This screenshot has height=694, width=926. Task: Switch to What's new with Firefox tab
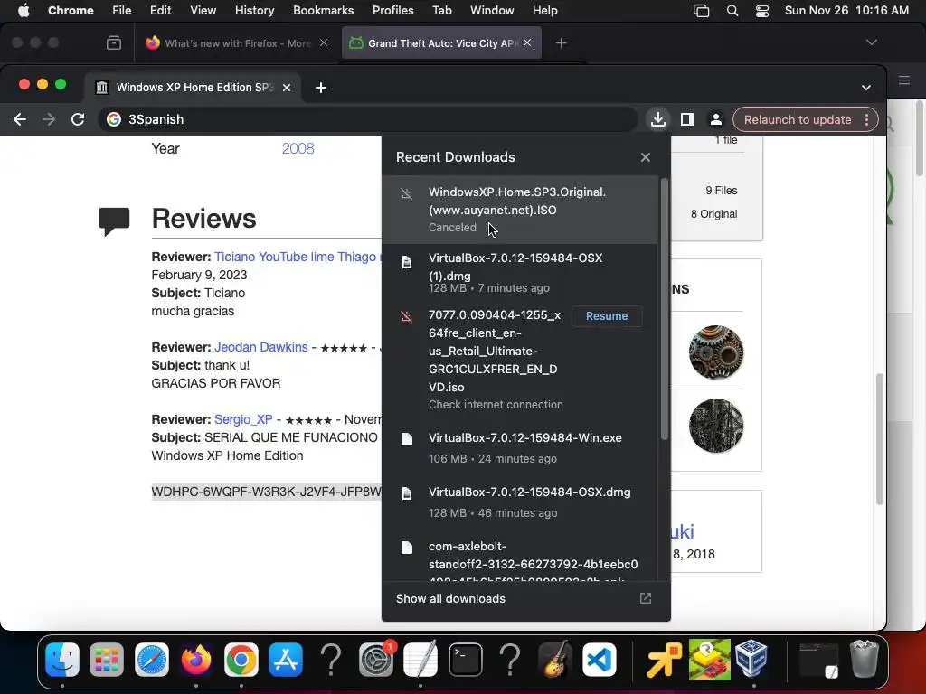238,43
